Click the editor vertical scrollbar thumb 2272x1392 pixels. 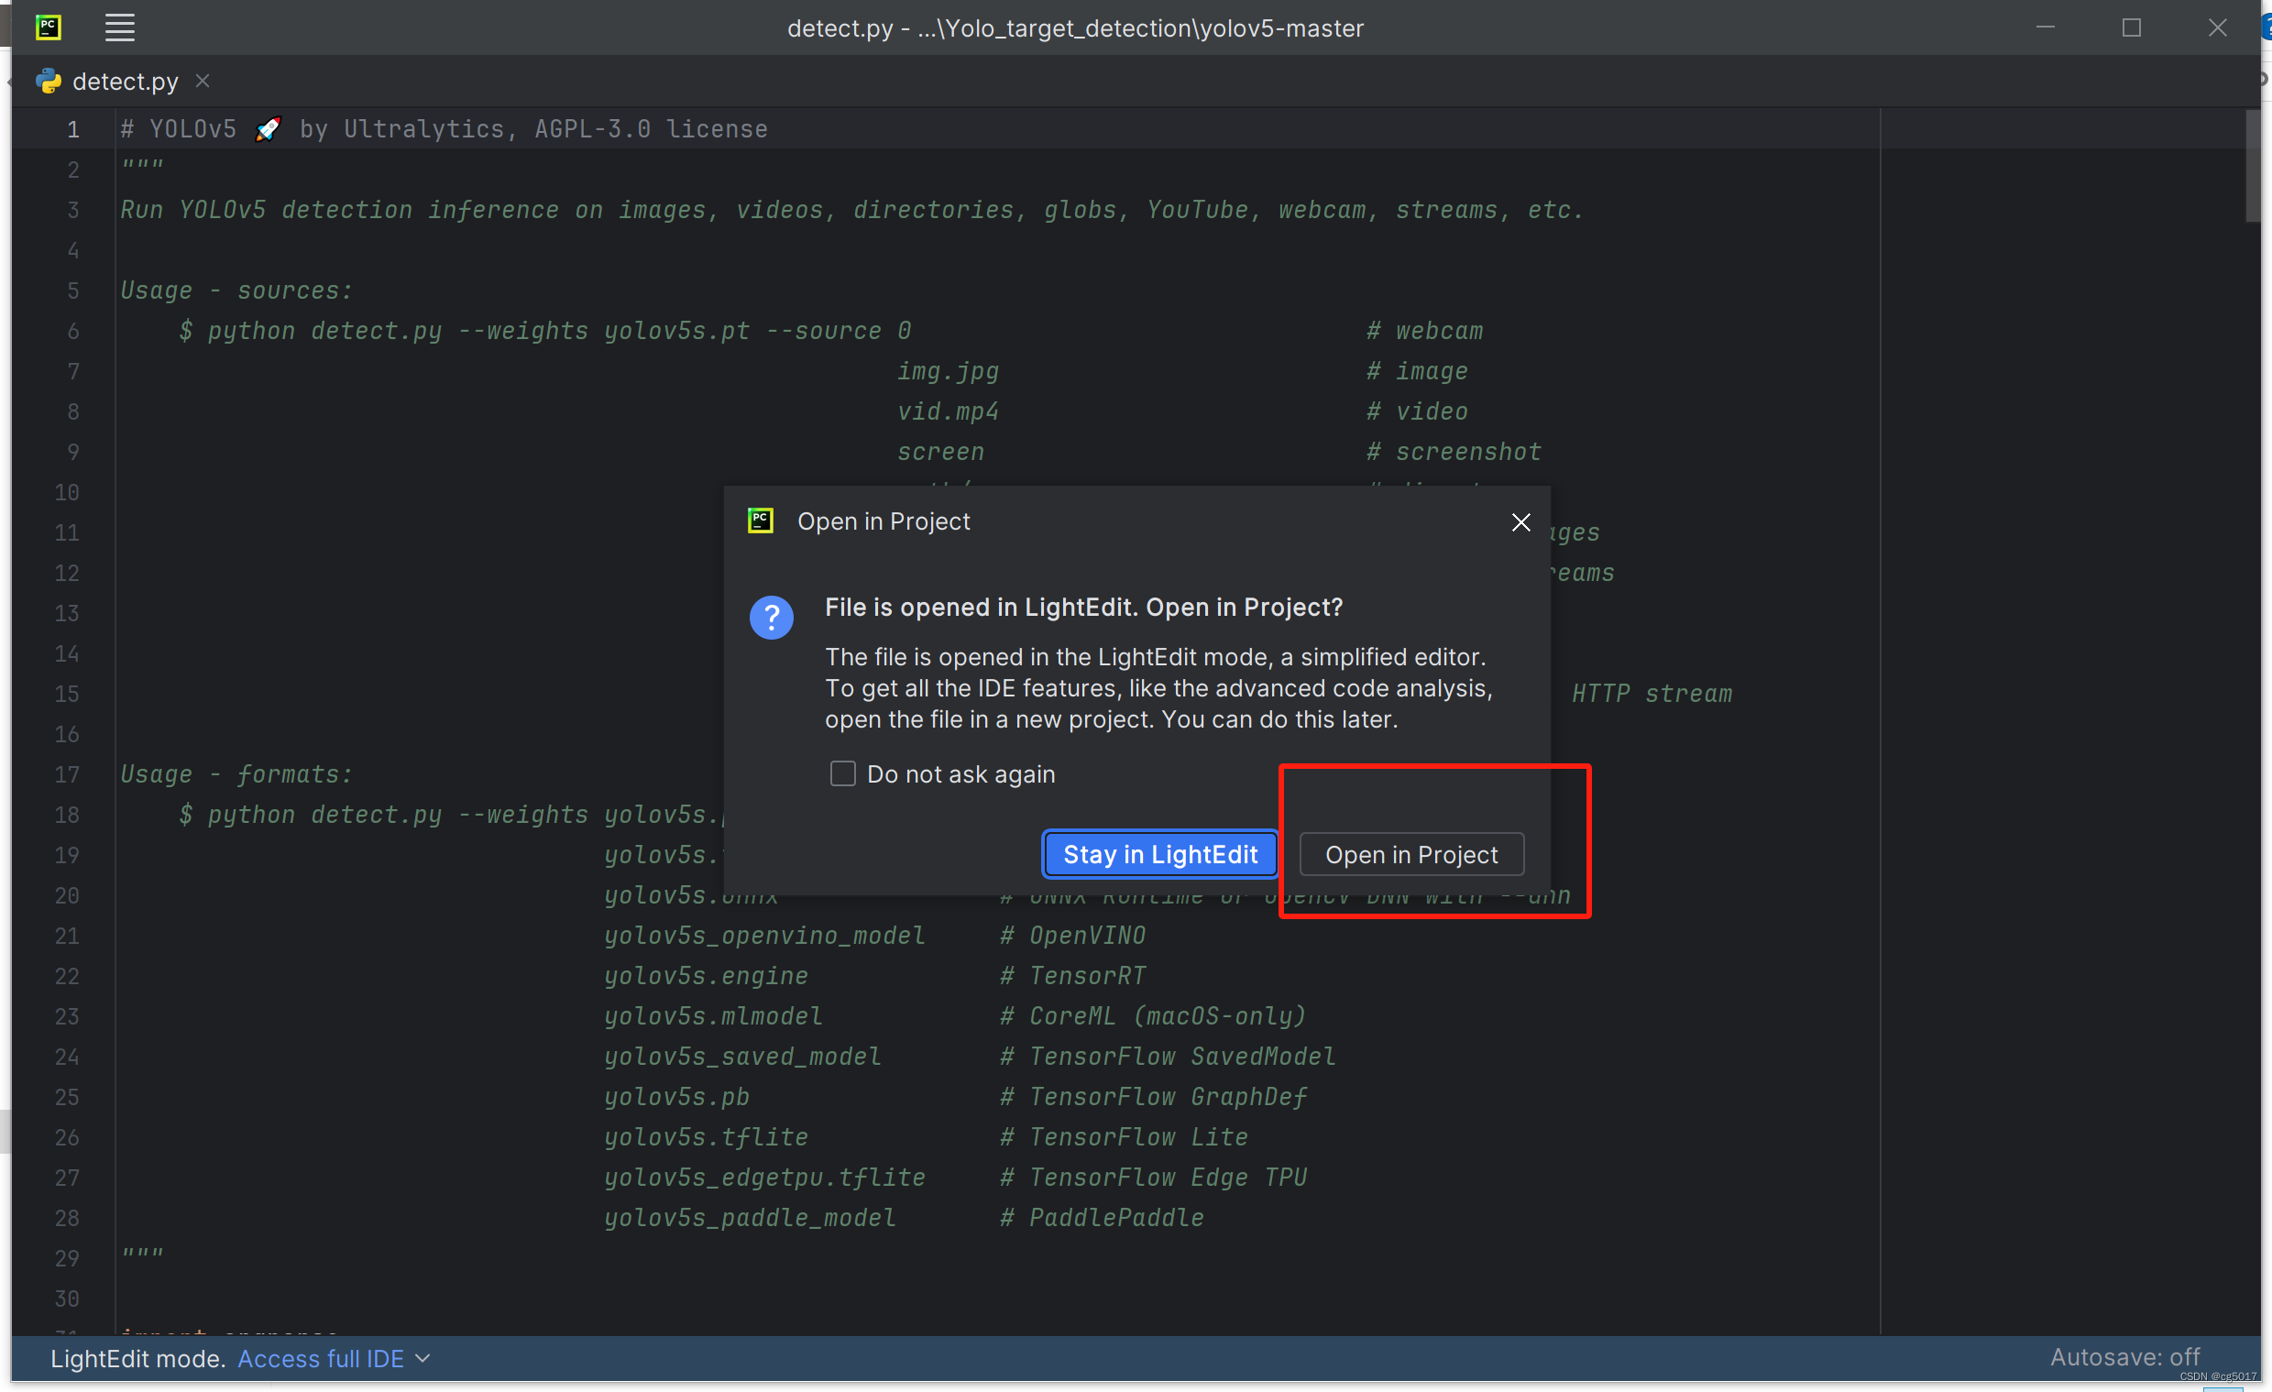[x=2253, y=166]
